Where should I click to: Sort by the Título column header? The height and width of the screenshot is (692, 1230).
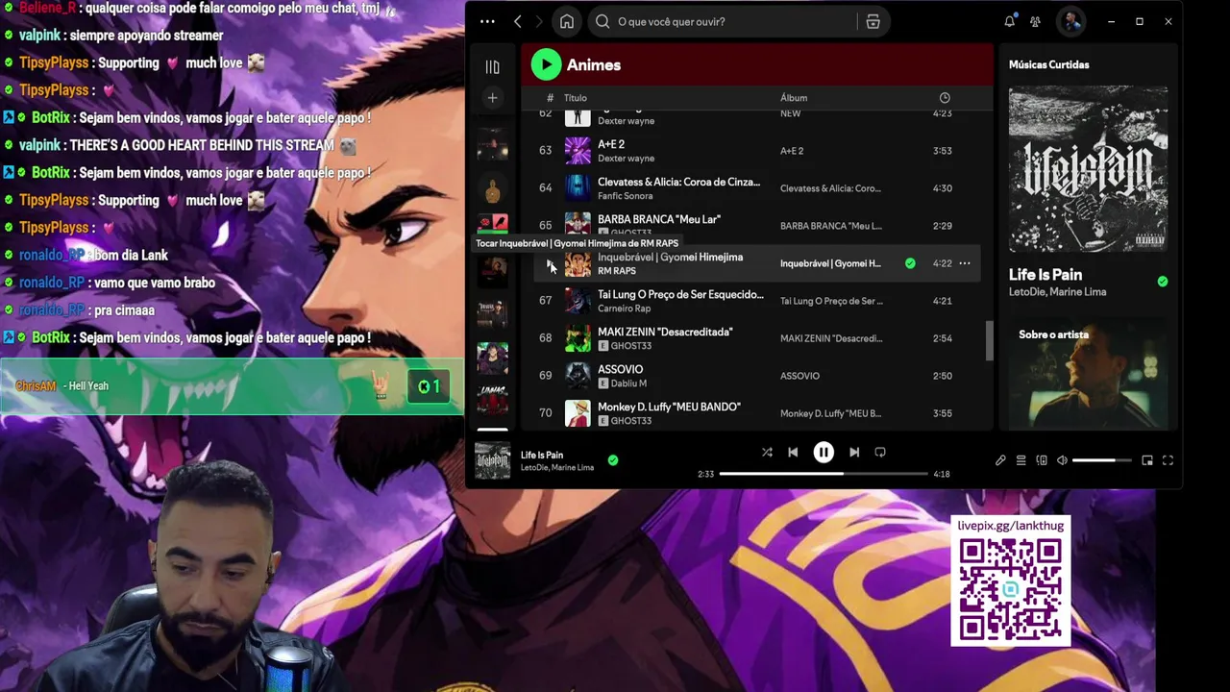(576, 98)
